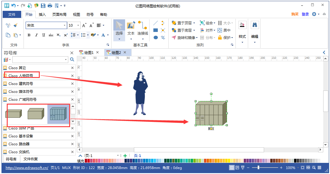Decrease font size with smaller A icon
The height and width of the screenshot is (174, 330).
[91, 25]
